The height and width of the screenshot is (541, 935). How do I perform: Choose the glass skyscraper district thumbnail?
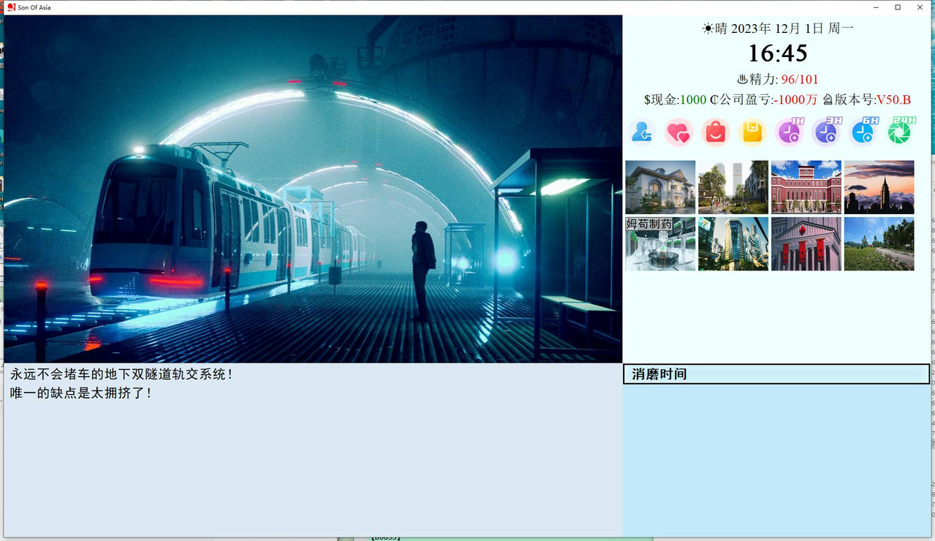[733, 243]
